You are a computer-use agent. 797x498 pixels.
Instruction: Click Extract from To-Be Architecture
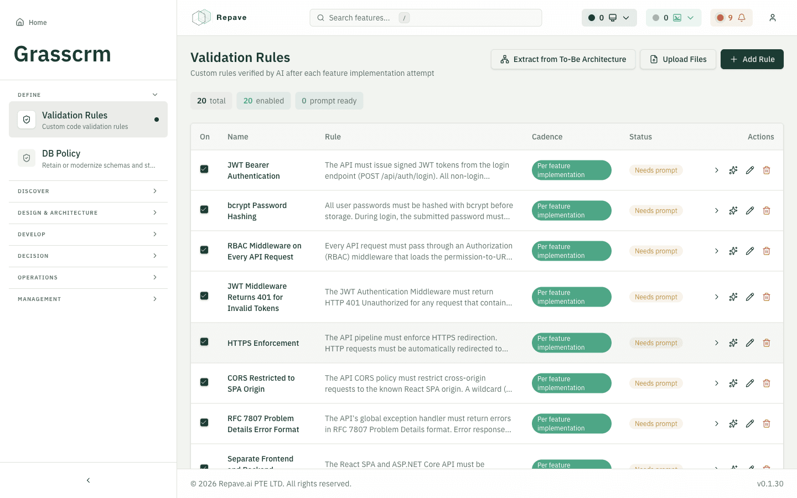coord(563,59)
